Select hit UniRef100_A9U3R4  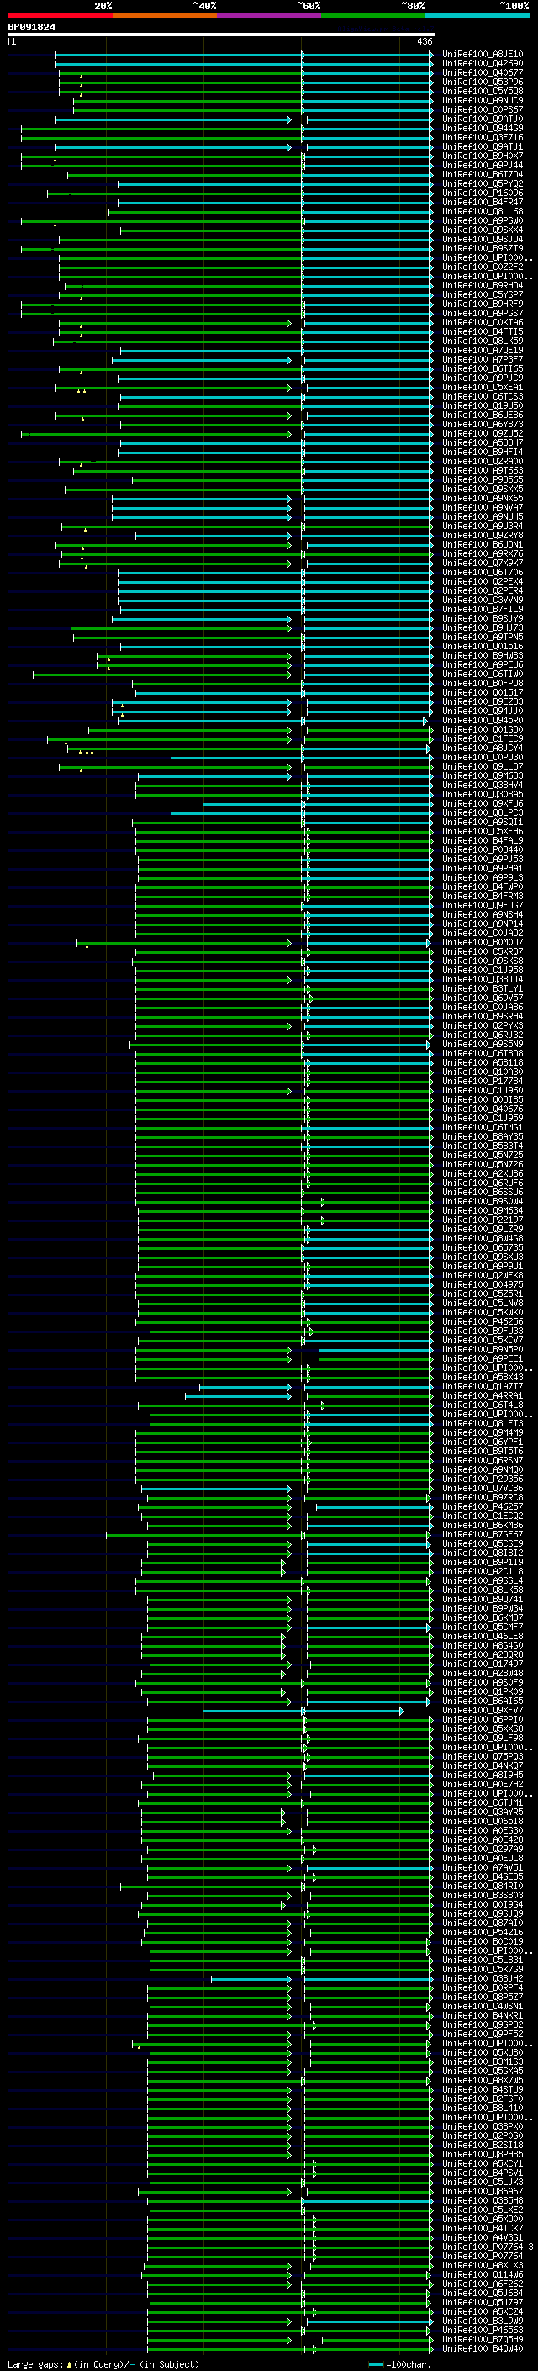coord(483,527)
